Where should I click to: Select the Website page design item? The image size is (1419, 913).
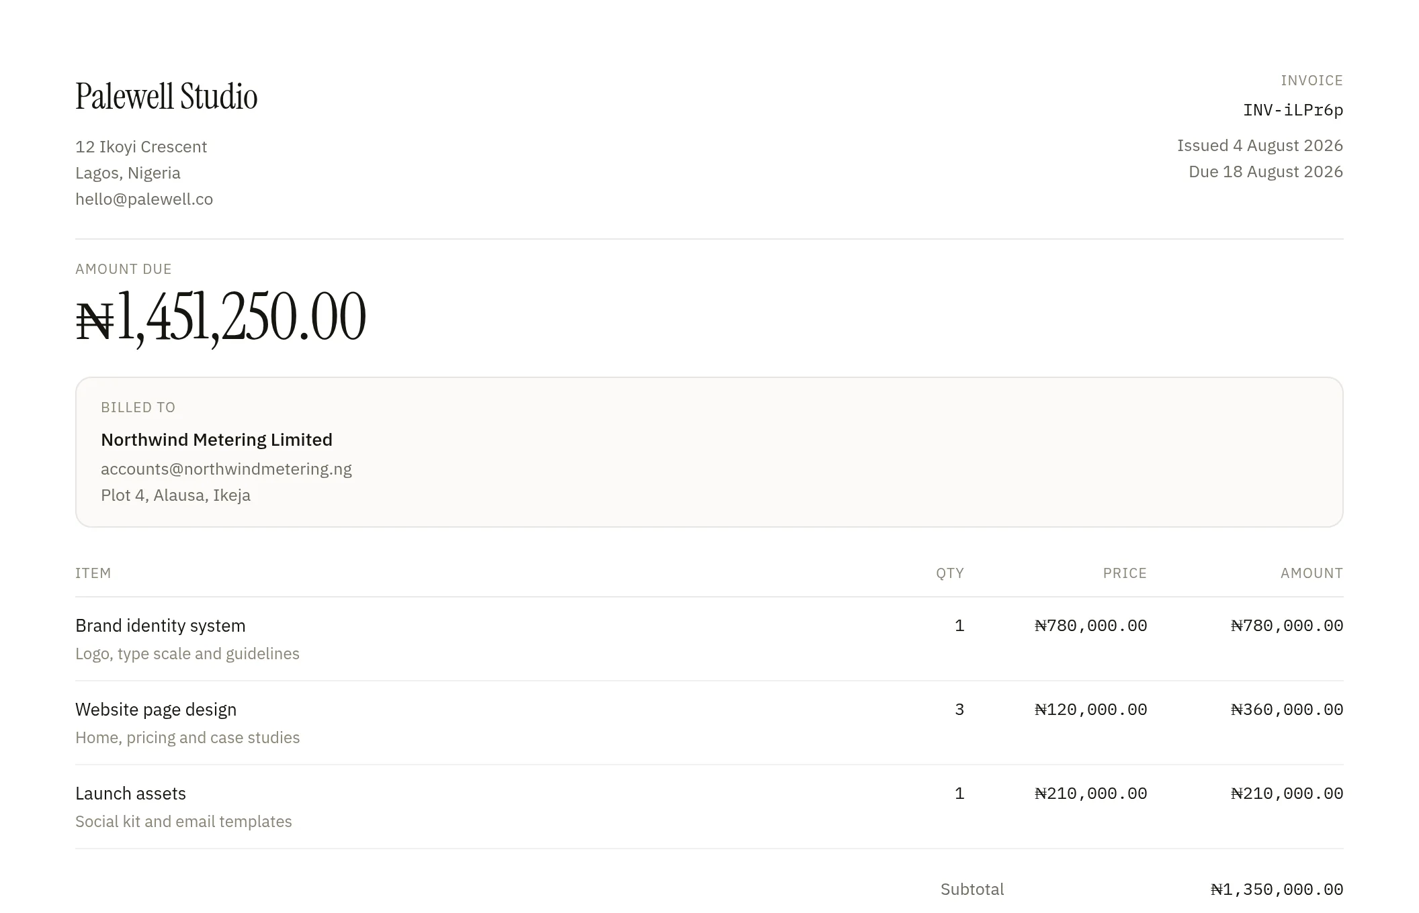(x=156, y=710)
